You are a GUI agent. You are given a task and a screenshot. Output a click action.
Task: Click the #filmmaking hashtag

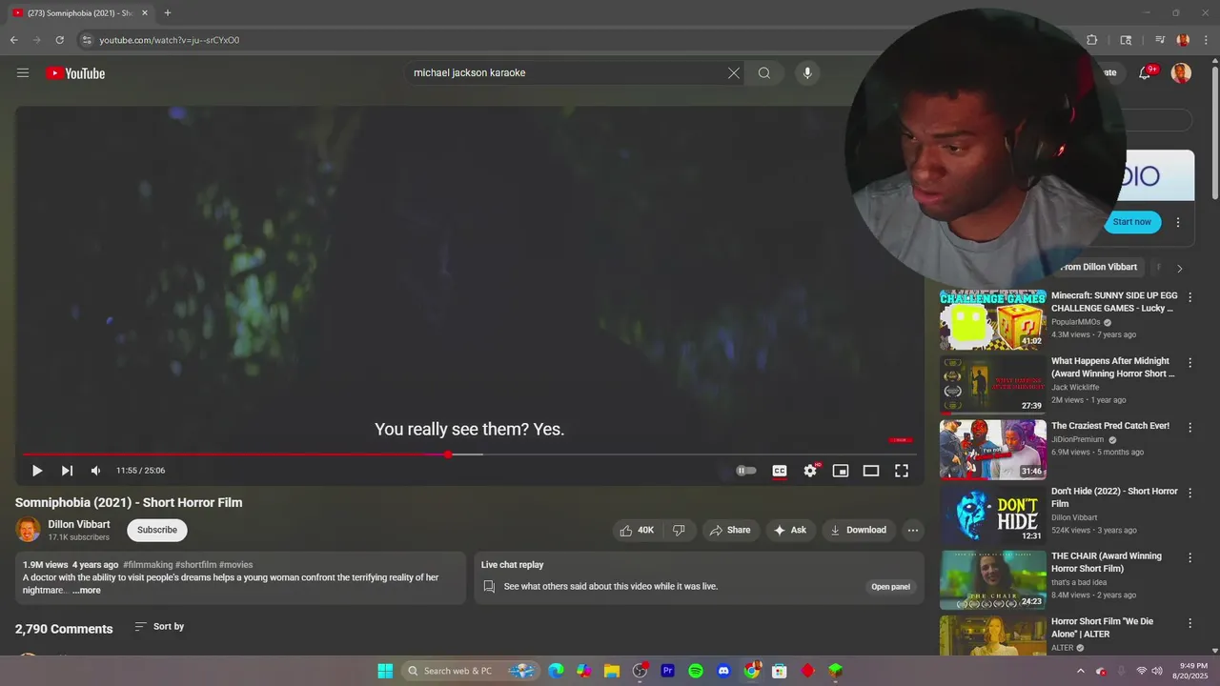147,565
